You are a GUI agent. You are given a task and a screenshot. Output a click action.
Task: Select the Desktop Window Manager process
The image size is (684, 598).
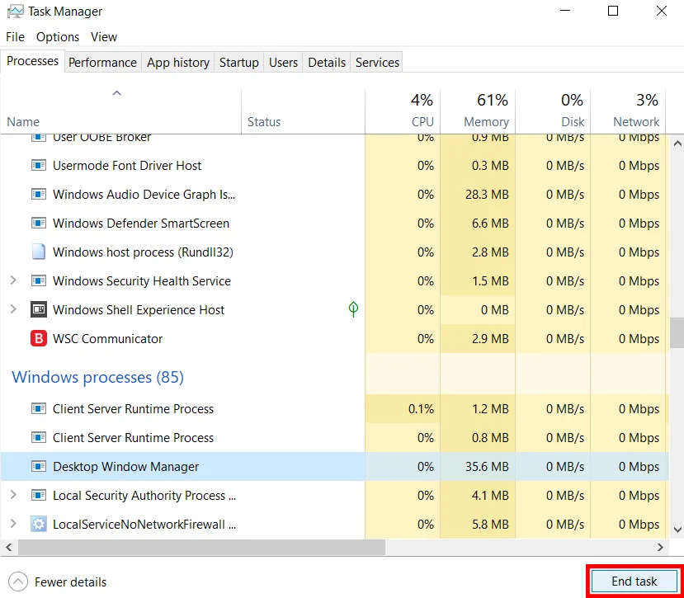tap(124, 466)
